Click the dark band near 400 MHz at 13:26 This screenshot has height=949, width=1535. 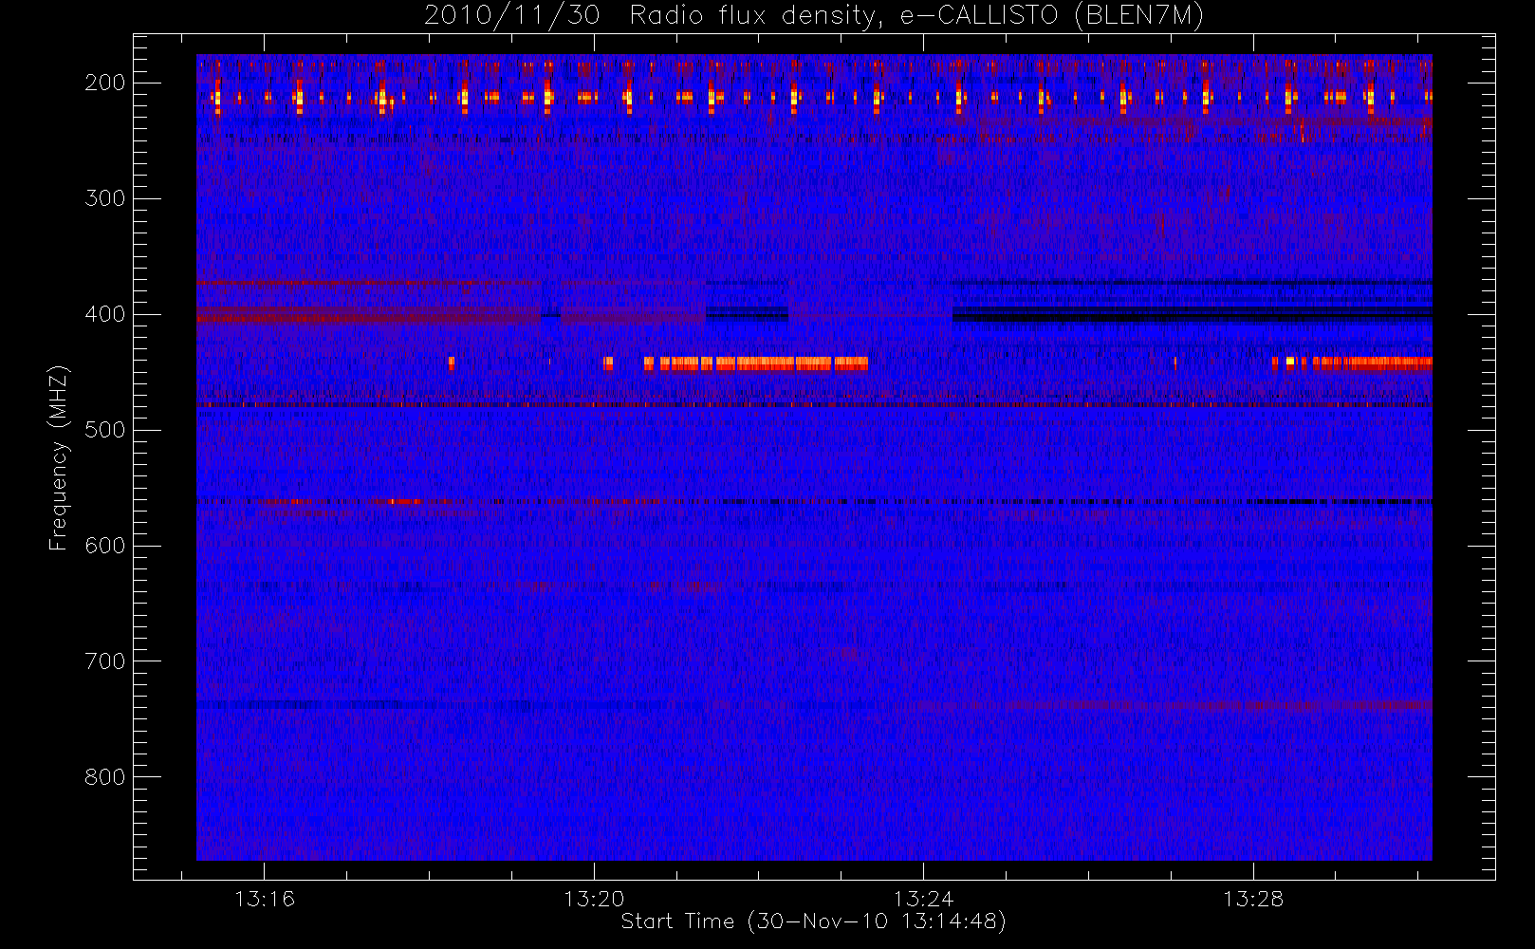pos(1192,314)
